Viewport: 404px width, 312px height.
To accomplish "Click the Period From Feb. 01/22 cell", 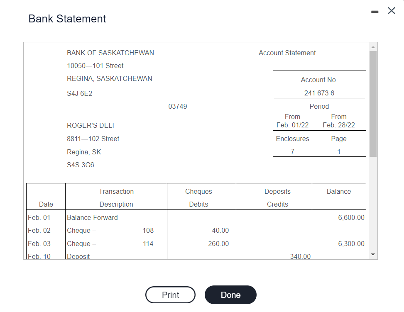I will click(293, 120).
